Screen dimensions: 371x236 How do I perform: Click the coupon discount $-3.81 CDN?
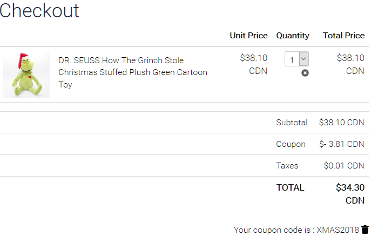(341, 144)
